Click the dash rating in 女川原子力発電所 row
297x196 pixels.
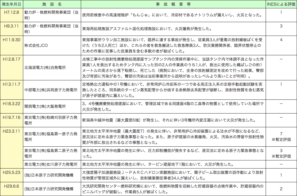tap(281, 164)
